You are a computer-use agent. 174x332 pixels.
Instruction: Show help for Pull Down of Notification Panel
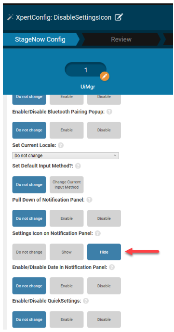89,200
